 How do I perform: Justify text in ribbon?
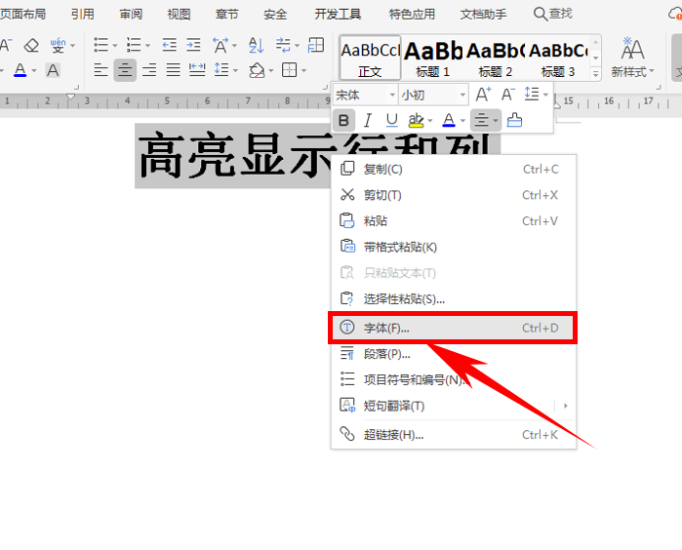[x=173, y=70]
